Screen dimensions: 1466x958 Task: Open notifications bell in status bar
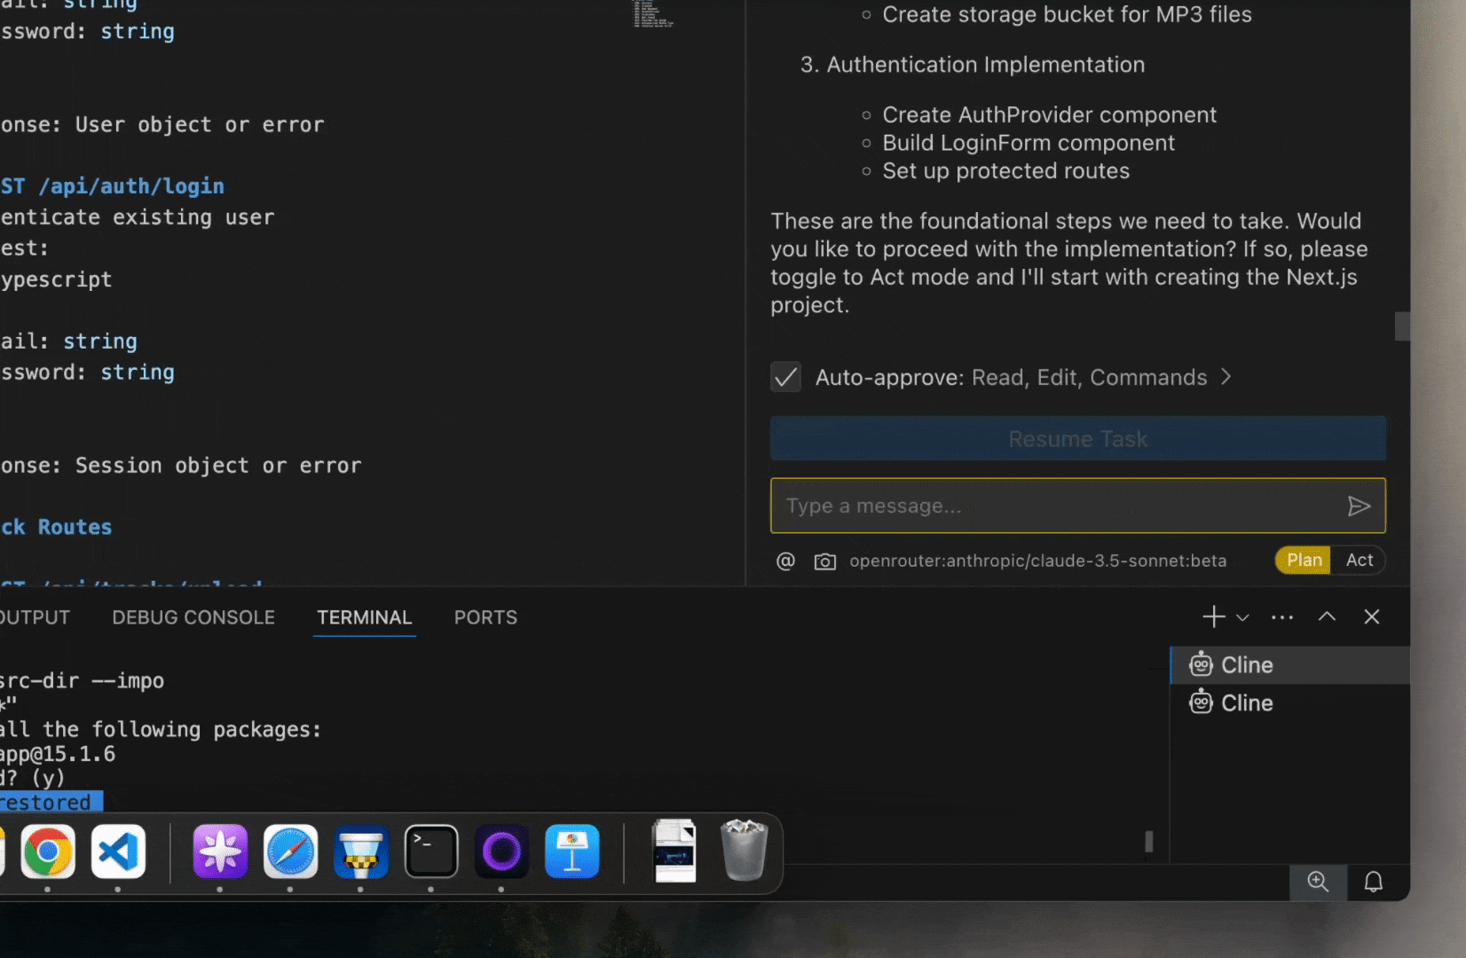click(1373, 882)
